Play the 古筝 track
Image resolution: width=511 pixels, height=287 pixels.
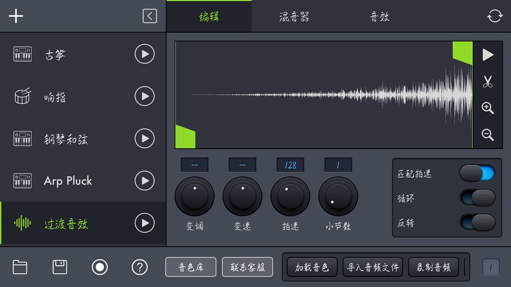tap(145, 54)
